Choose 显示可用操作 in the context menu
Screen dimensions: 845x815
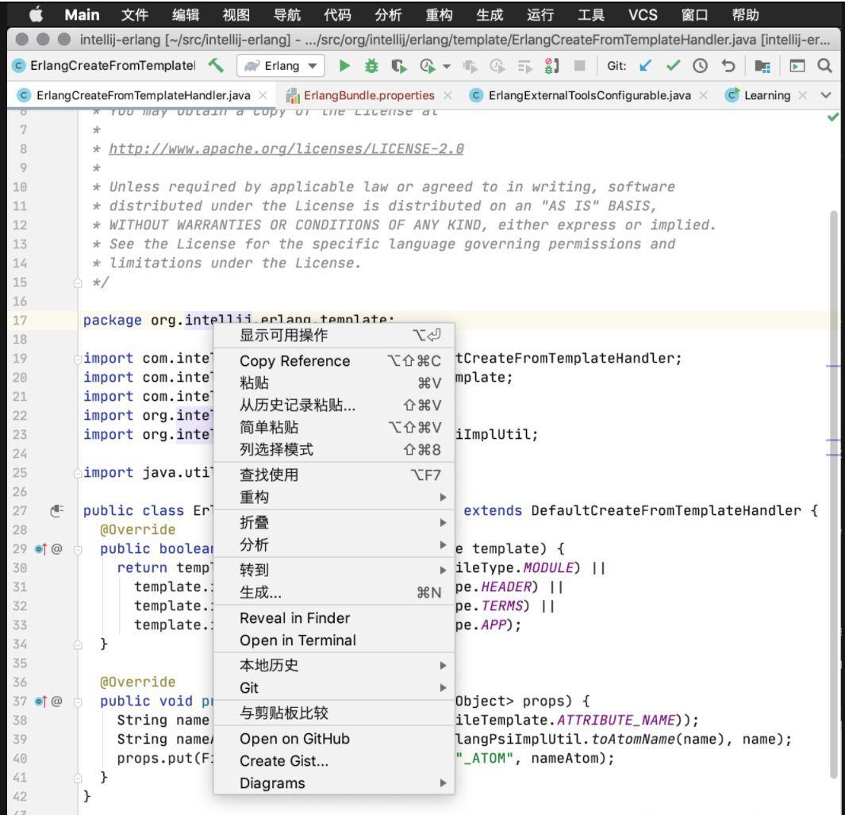click(334, 335)
